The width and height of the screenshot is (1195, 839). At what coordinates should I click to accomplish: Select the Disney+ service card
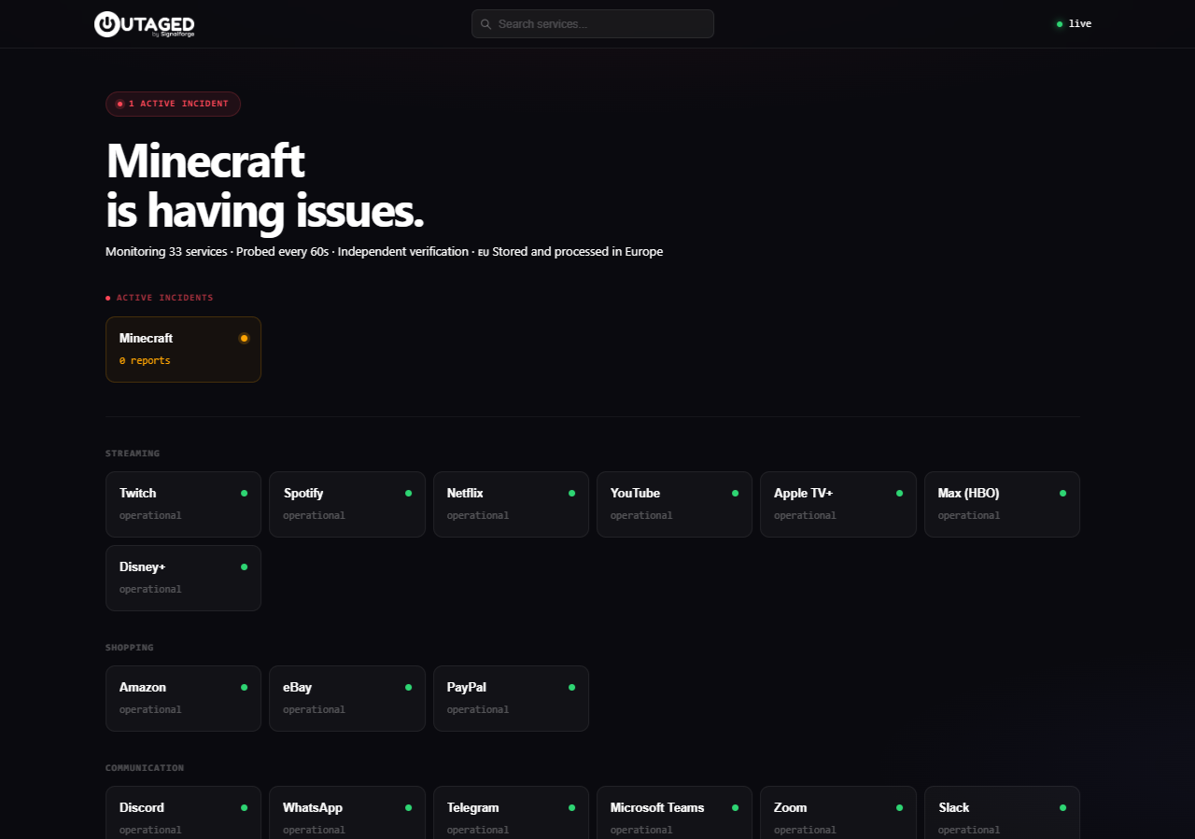pos(183,578)
